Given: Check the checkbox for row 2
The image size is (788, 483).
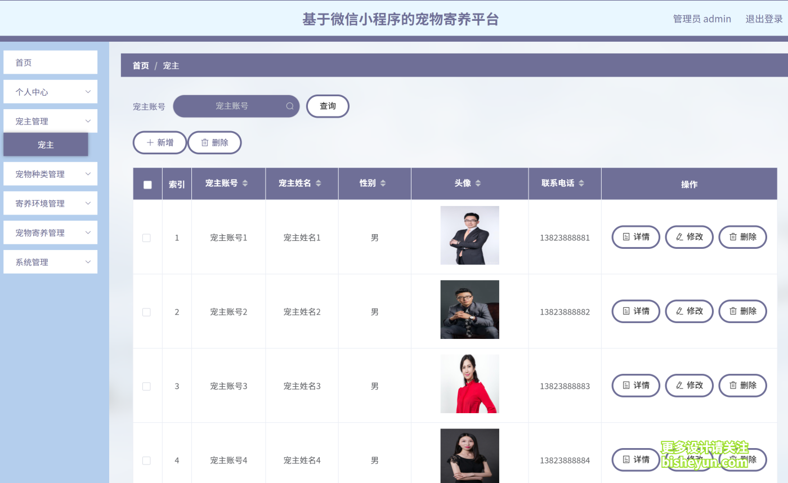Looking at the screenshot, I should [x=147, y=312].
